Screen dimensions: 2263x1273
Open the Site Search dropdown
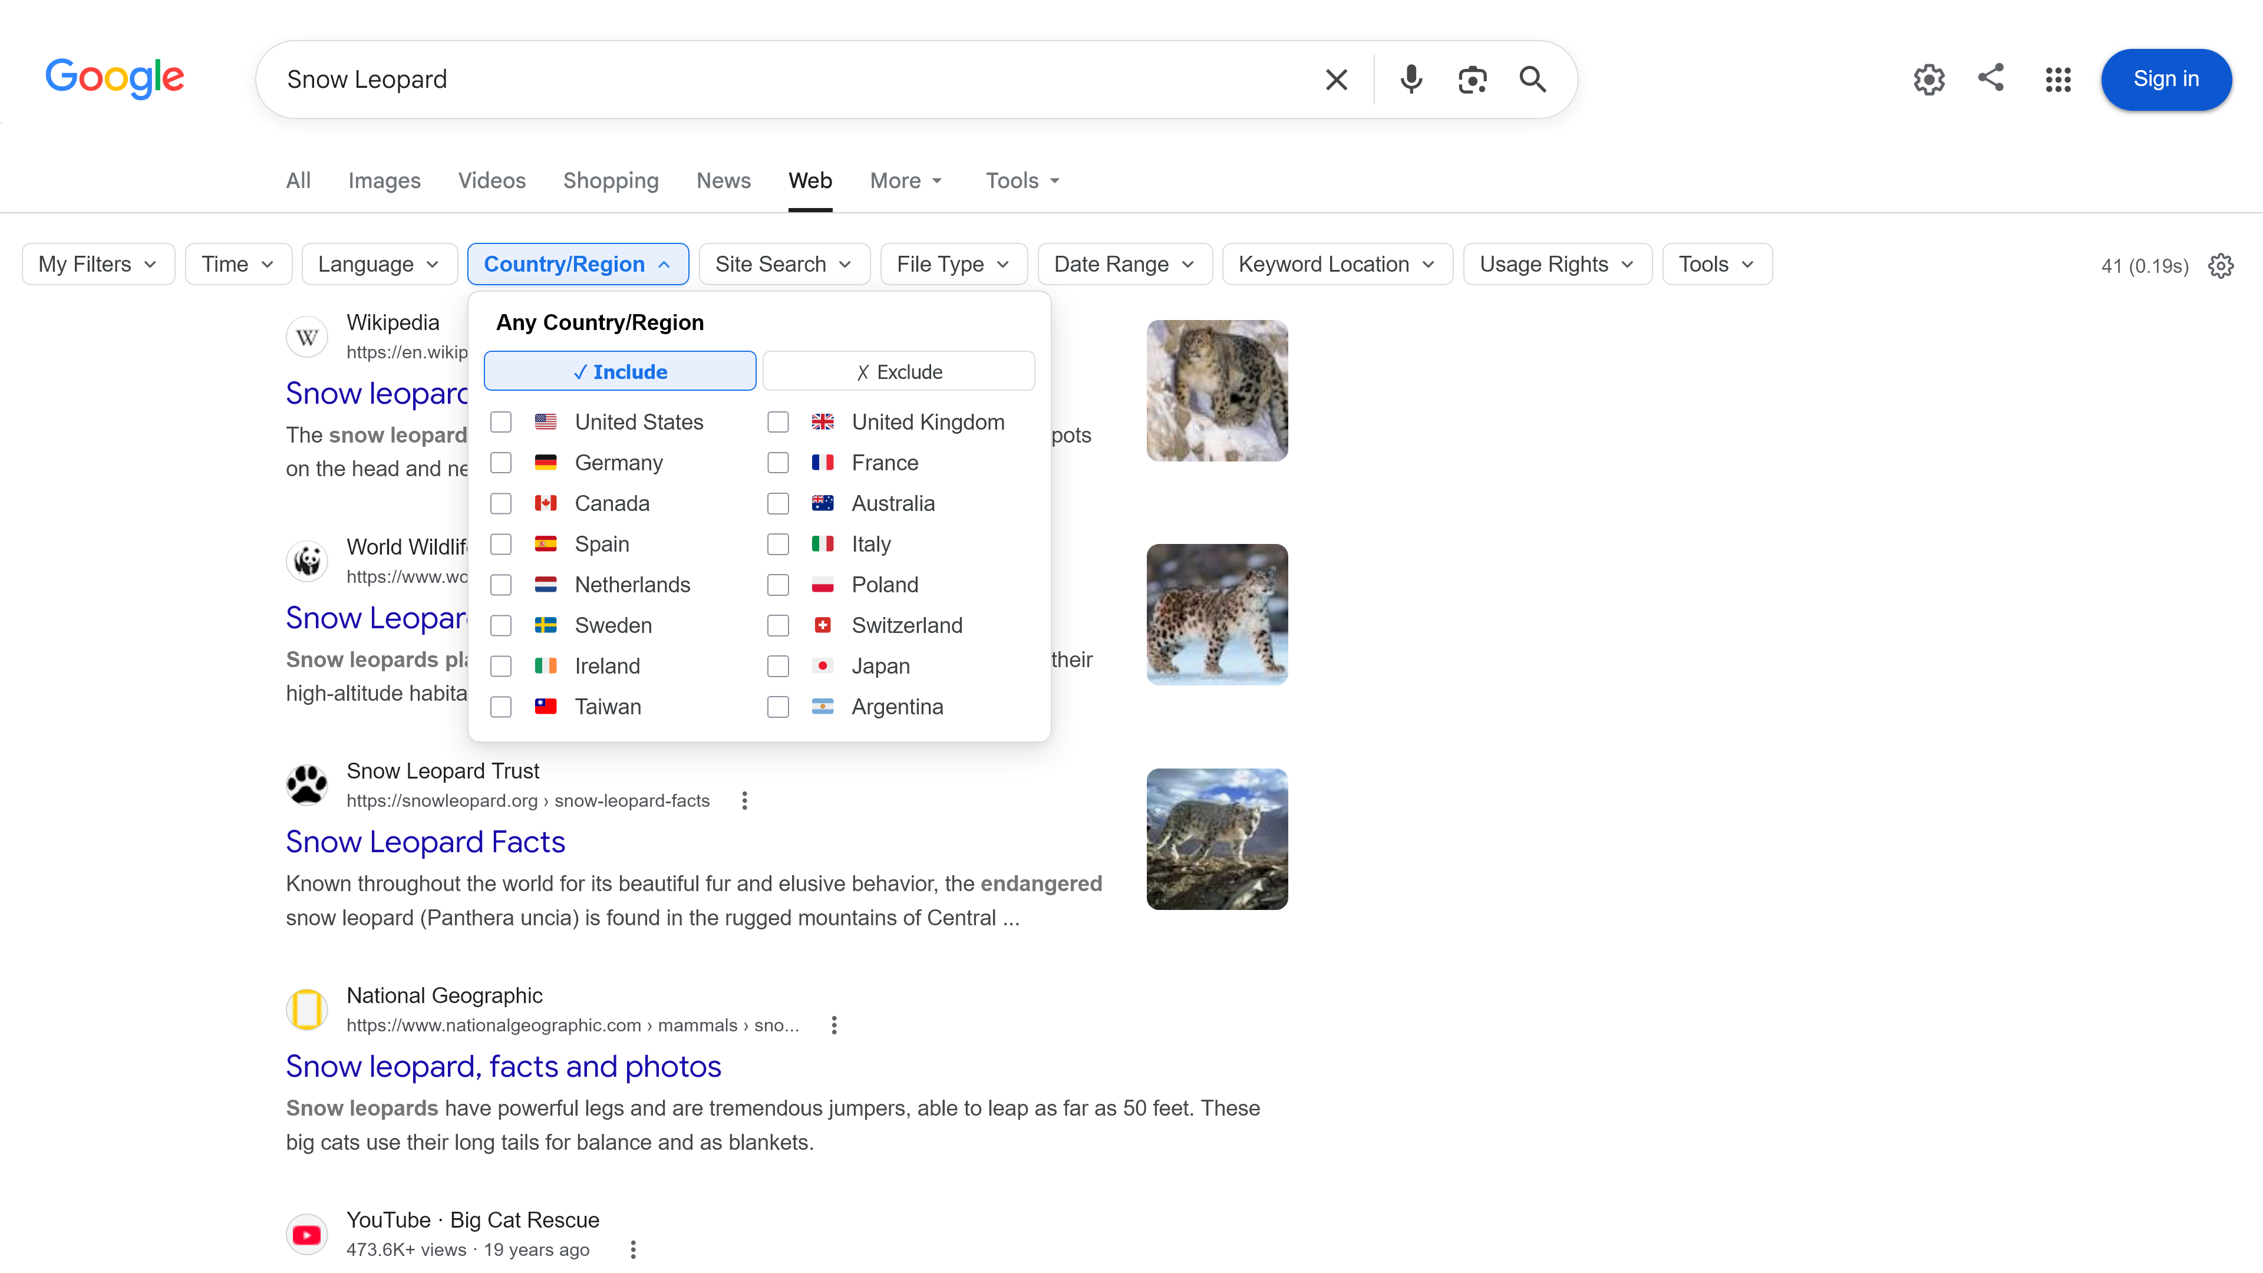coord(784,265)
